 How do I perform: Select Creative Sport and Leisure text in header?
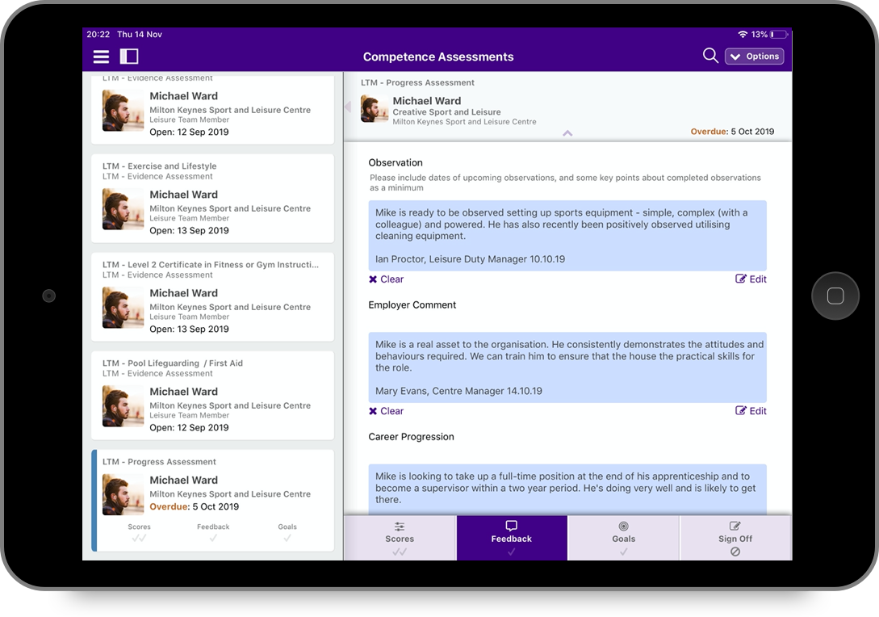coord(447,112)
